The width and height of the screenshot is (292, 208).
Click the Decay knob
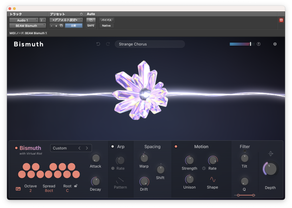[x=96, y=182]
